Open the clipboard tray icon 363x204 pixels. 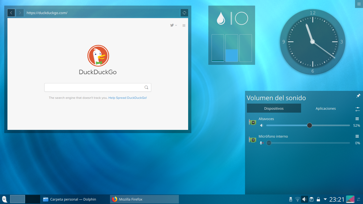click(x=311, y=199)
